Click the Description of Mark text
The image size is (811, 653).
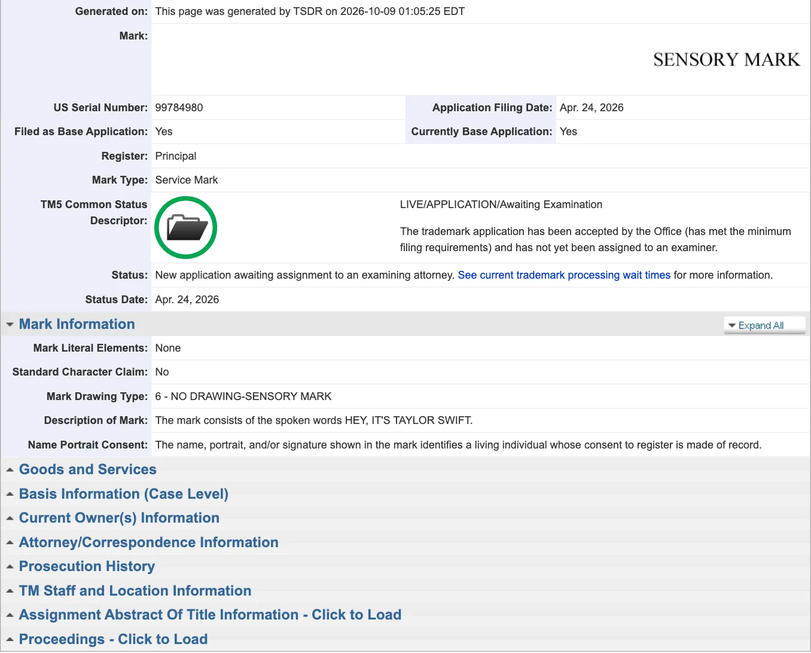tap(314, 420)
